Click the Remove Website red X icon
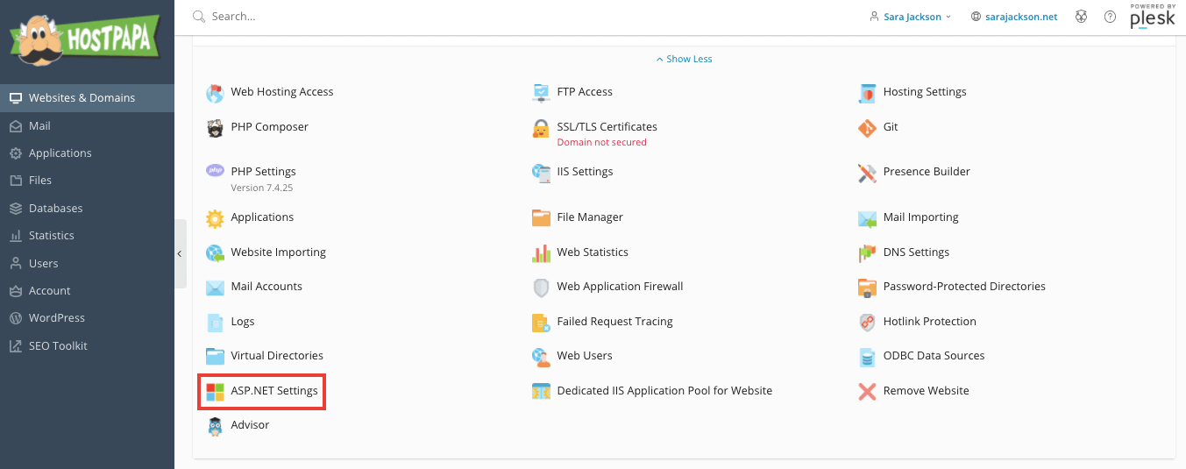The image size is (1186, 469). tap(867, 391)
